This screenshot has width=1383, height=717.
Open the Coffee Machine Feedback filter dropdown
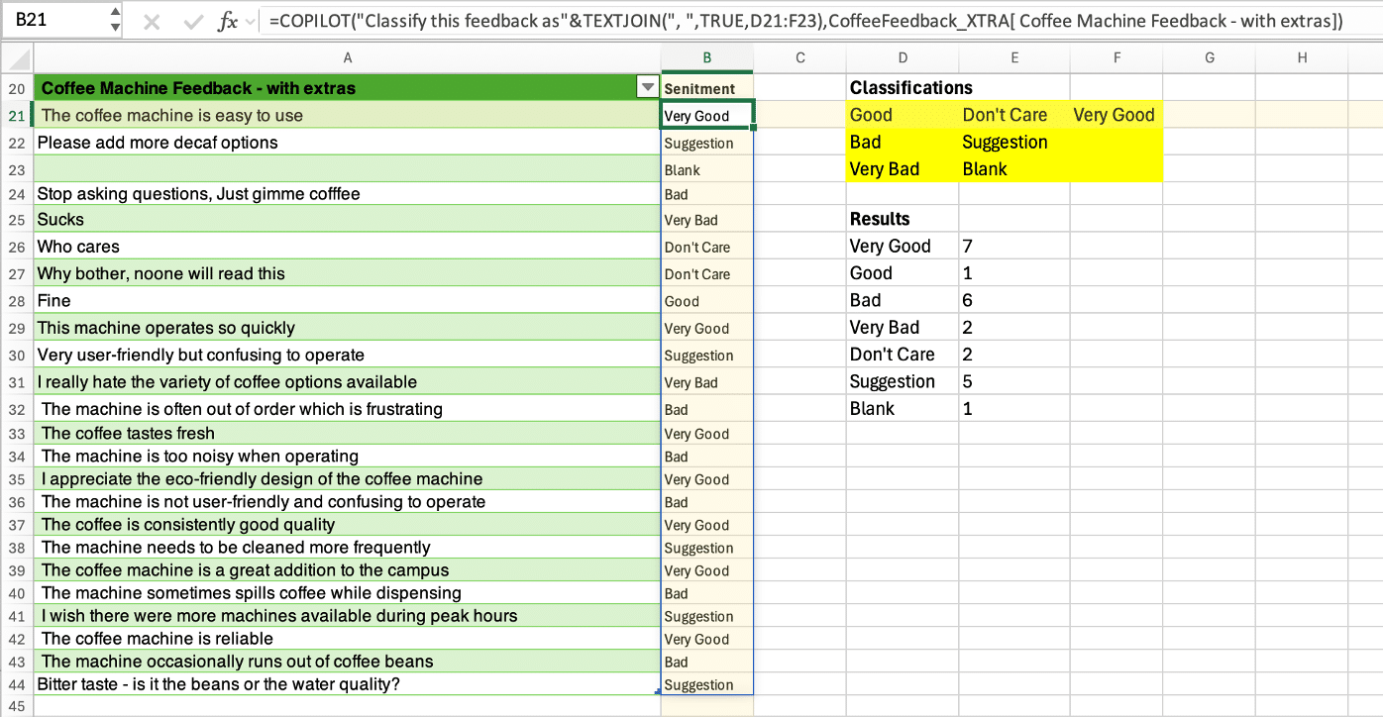point(647,87)
